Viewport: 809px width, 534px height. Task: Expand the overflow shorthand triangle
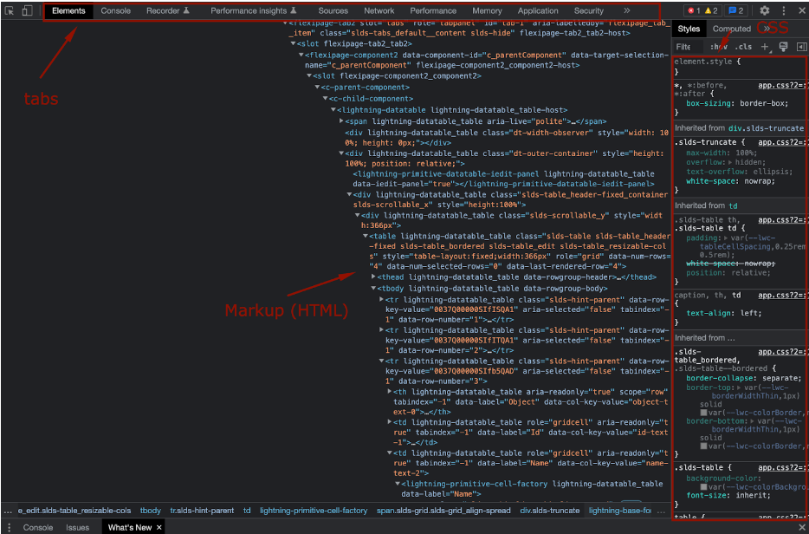click(730, 162)
